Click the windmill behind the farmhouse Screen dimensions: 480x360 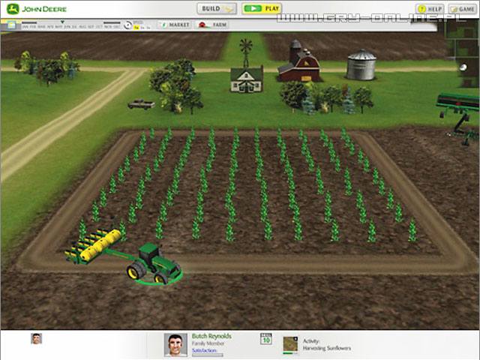tap(246, 52)
